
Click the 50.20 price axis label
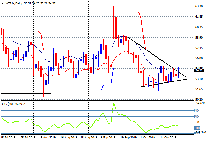(x=199, y=99)
